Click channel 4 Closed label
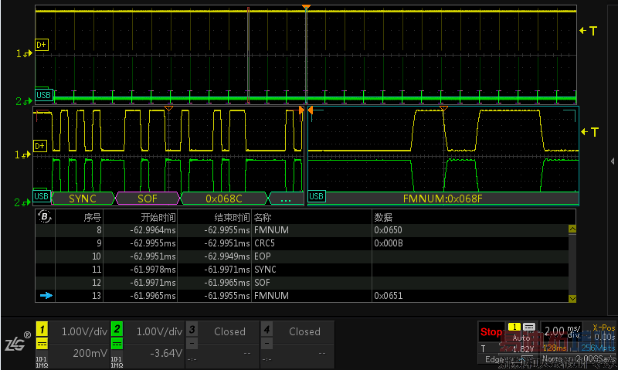 pos(304,332)
